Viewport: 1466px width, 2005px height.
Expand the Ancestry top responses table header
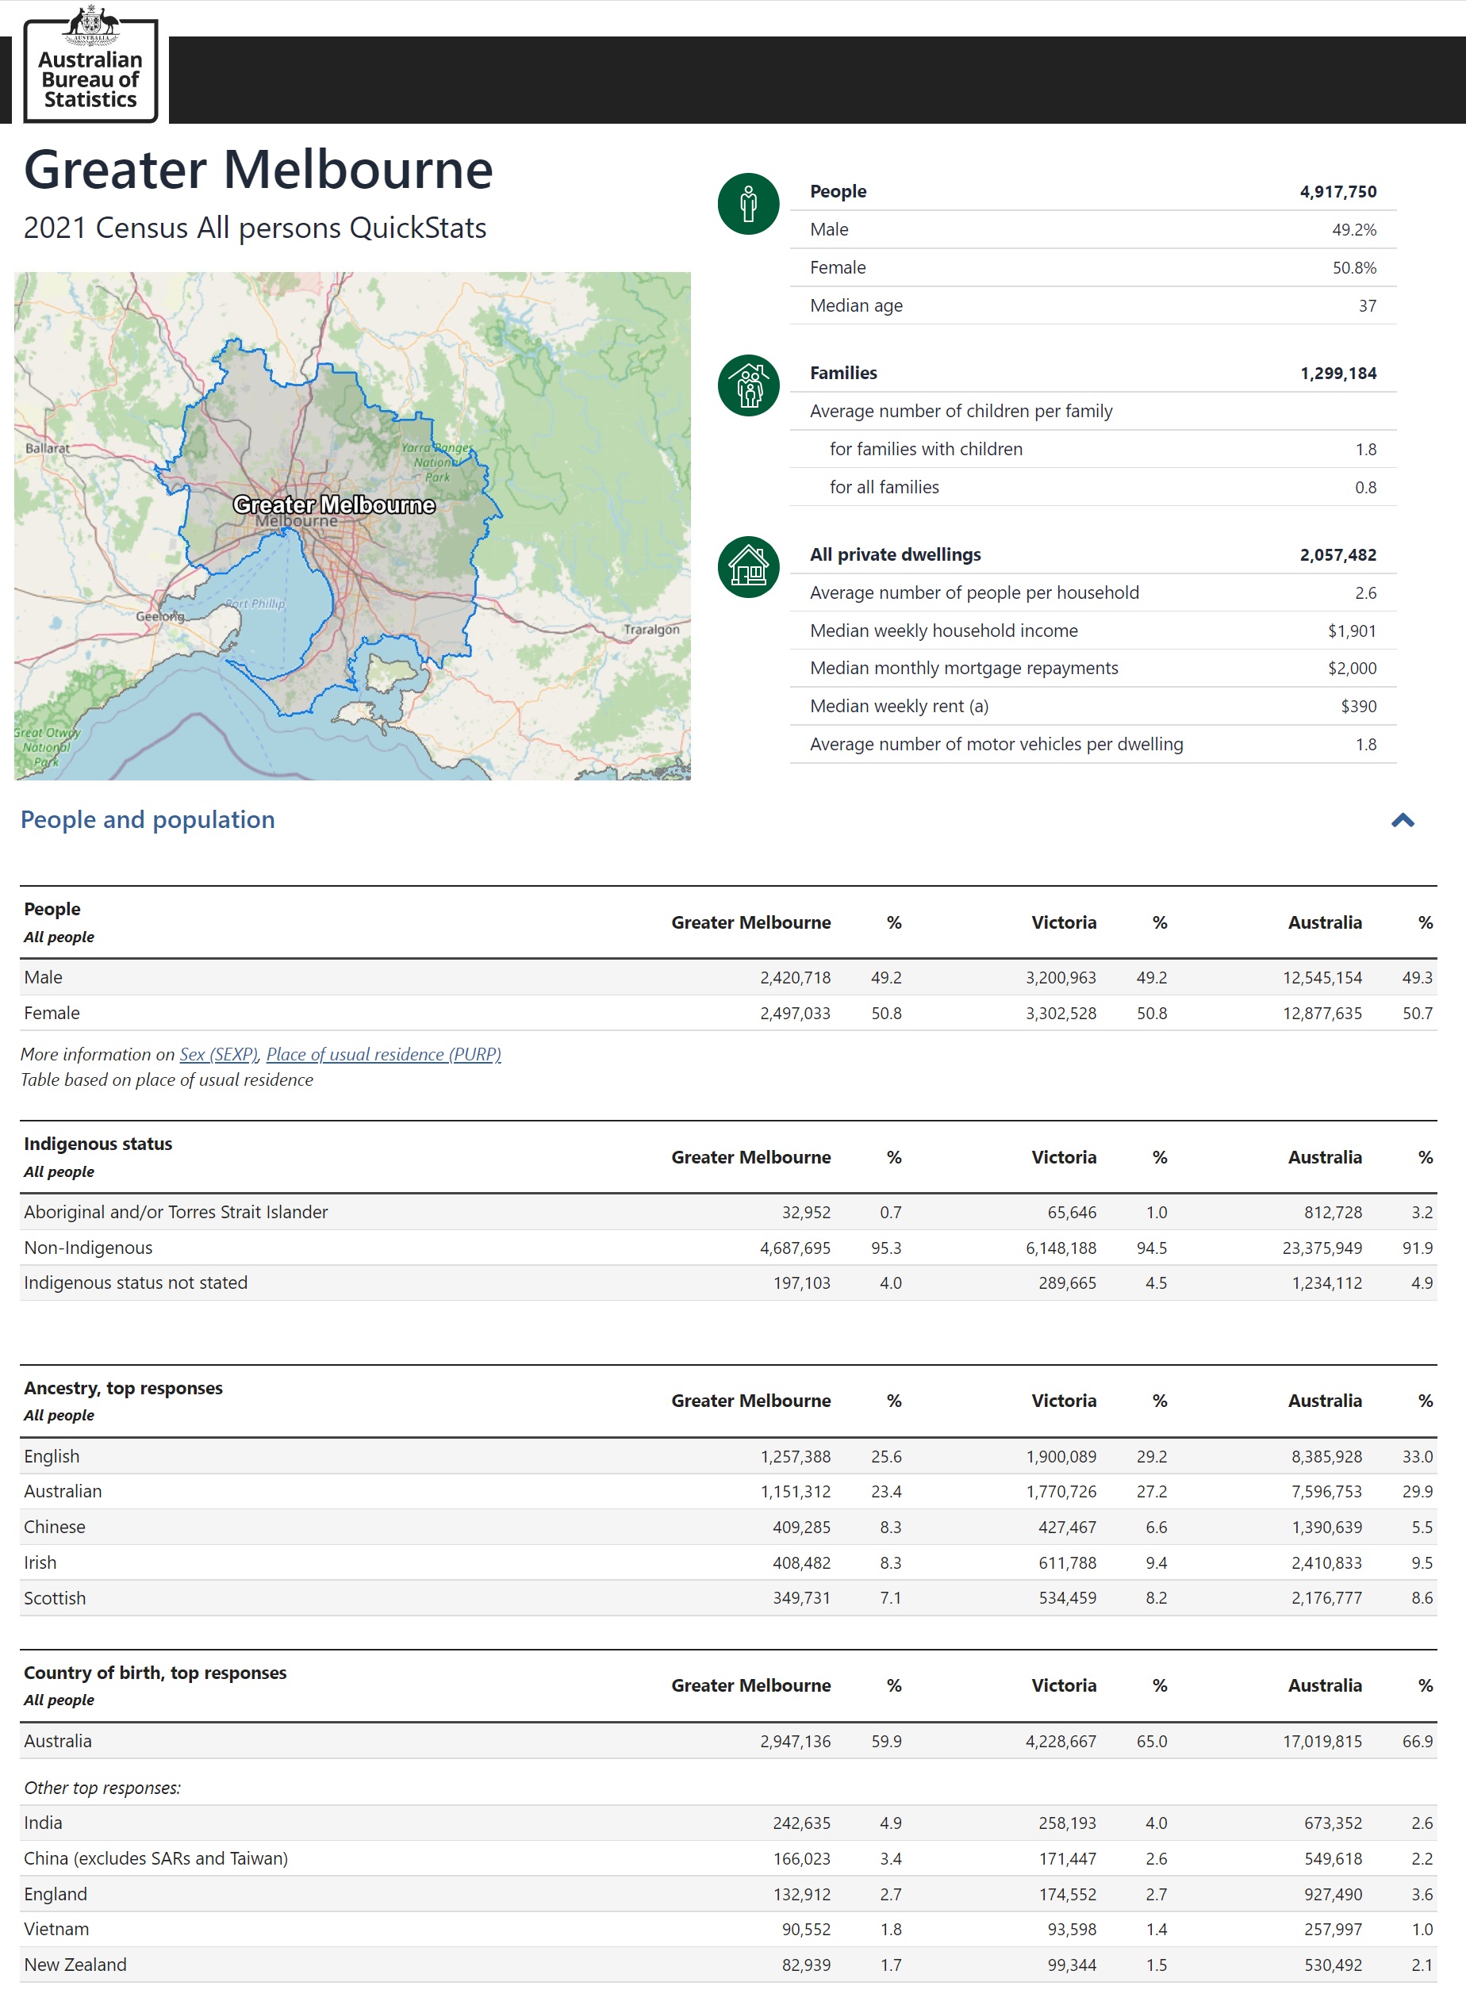pos(125,1389)
